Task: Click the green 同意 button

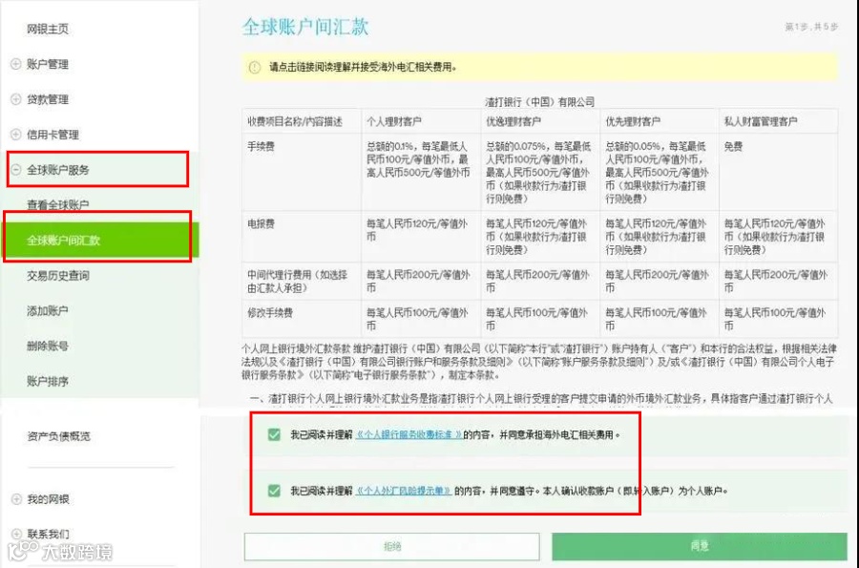Action: (x=699, y=546)
